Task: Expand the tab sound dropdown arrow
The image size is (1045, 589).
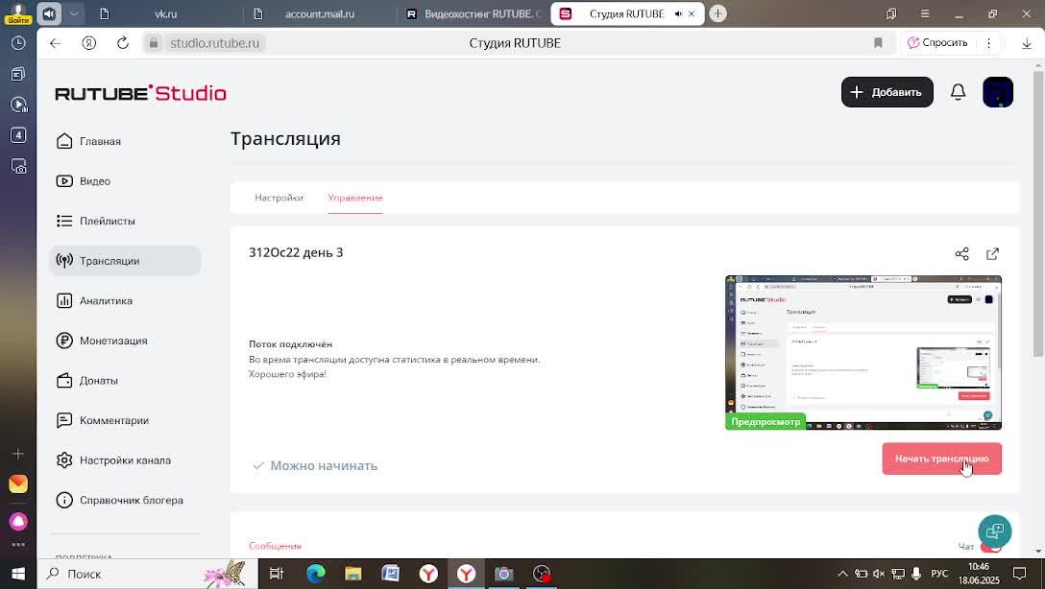Action: [x=73, y=13]
